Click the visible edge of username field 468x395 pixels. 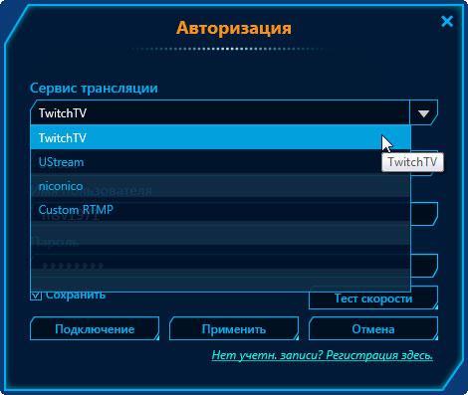point(424,214)
